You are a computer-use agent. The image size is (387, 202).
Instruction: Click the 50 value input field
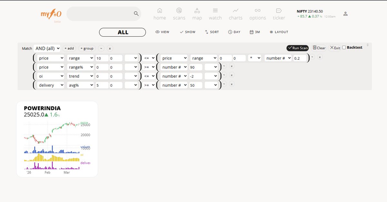tap(196, 85)
